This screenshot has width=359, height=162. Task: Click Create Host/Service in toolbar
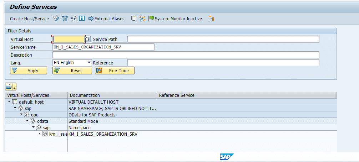click(x=29, y=19)
